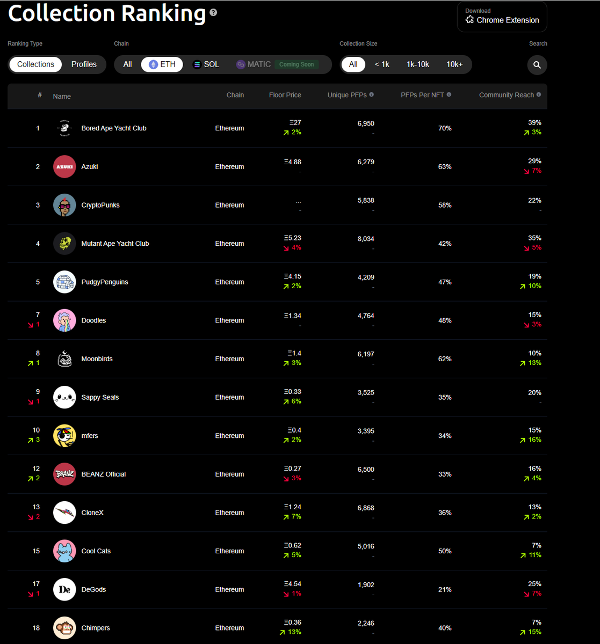Filter collection size 1k-10k

pos(418,64)
